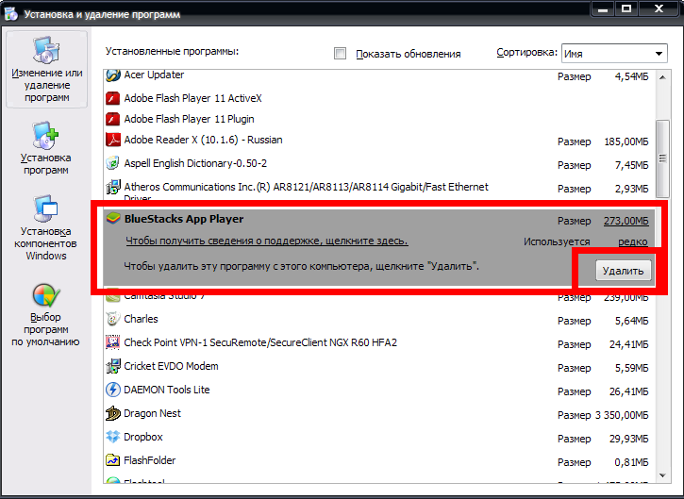Viewport: 684px width, 499px height.
Task: Click the Adobe Reader X program icon
Action: pos(113,141)
